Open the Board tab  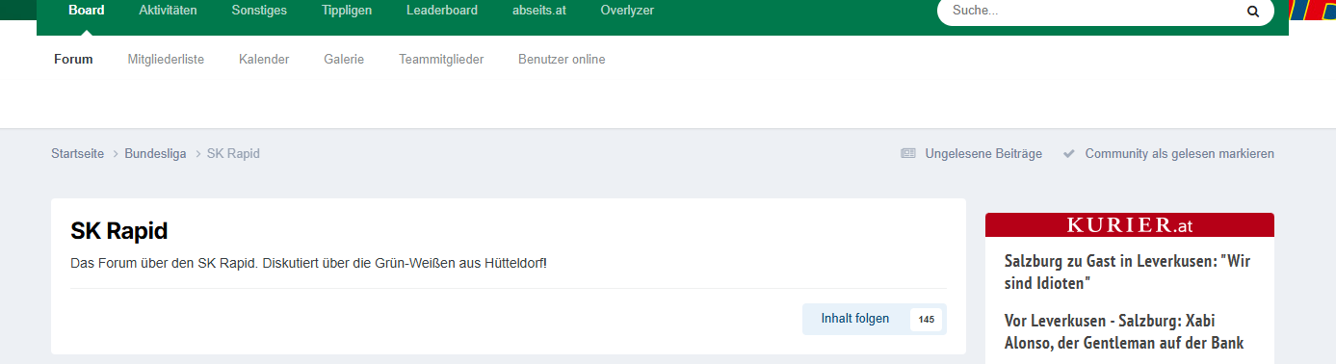(x=87, y=11)
